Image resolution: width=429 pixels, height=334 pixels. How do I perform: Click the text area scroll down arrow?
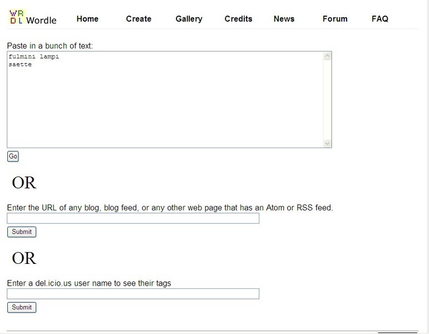tap(327, 143)
